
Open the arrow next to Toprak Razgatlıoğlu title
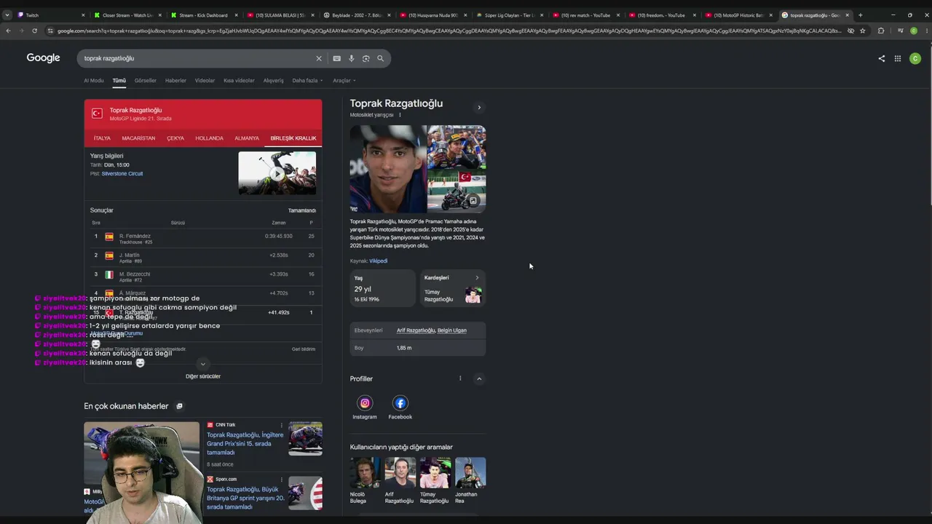tap(479, 108)
